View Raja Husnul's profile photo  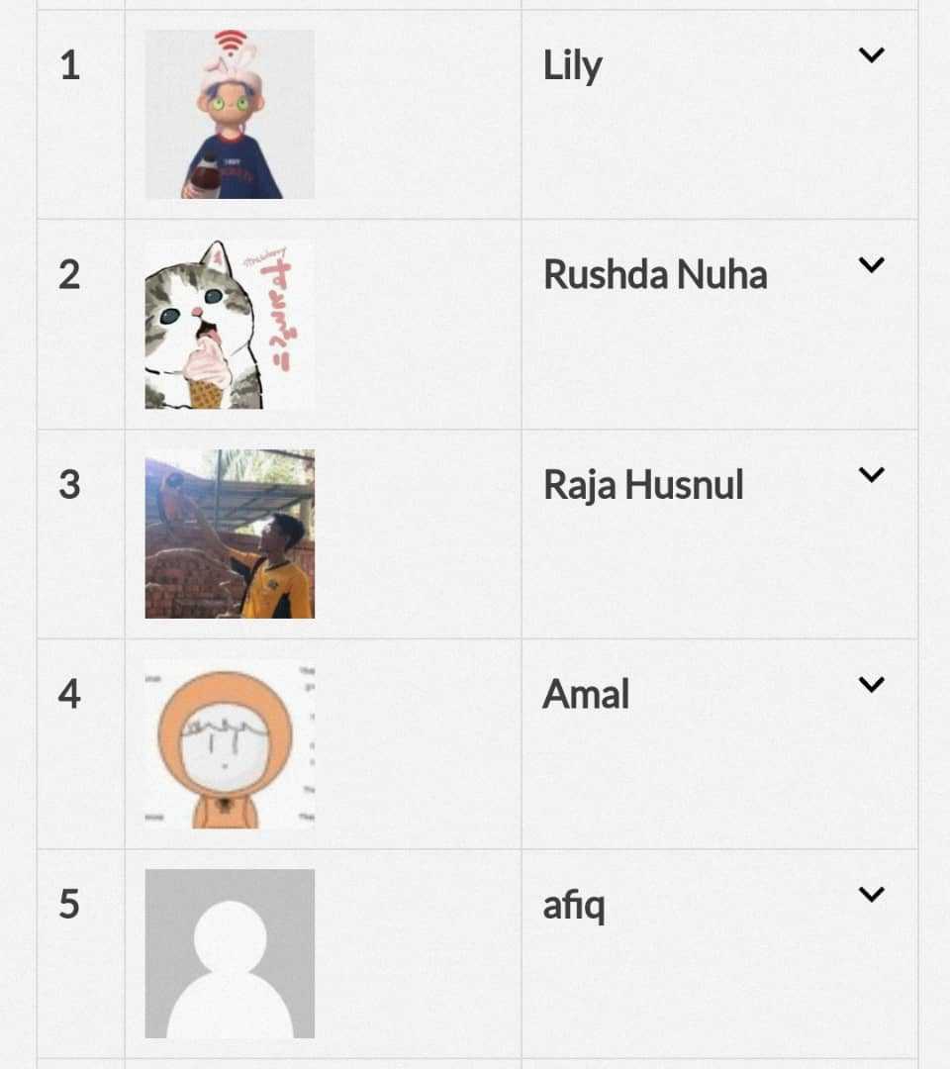pos(230,534)
